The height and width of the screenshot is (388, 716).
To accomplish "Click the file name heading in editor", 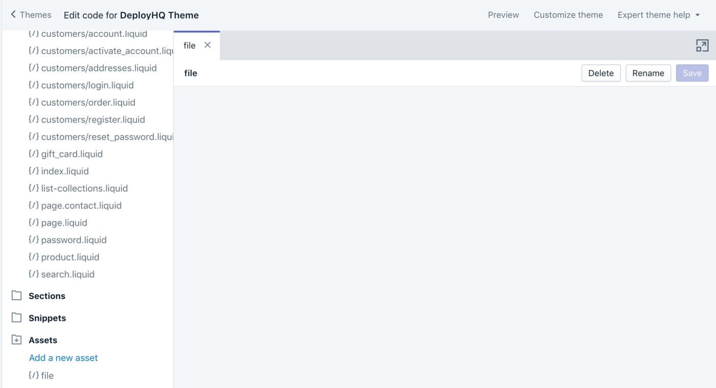I will pyautogui.click(x=191, y=73).
